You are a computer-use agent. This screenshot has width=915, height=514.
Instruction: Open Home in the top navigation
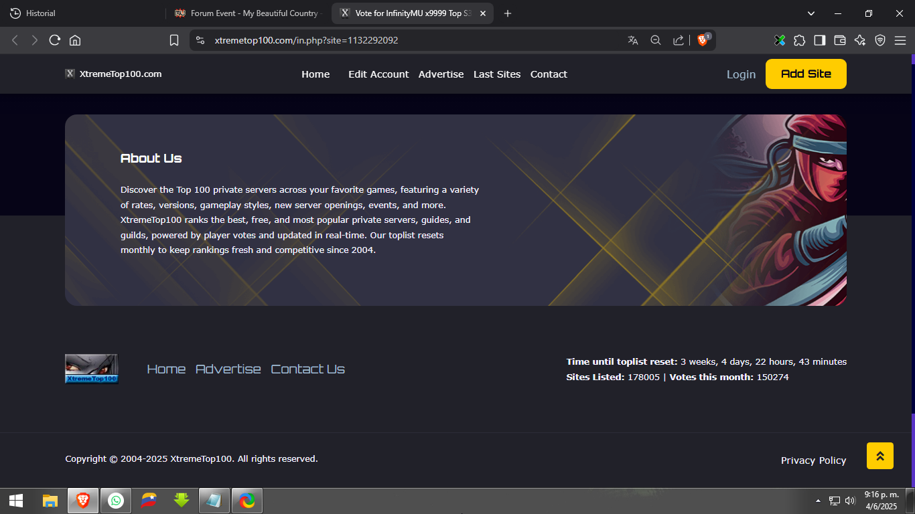(x=315, y=74)
